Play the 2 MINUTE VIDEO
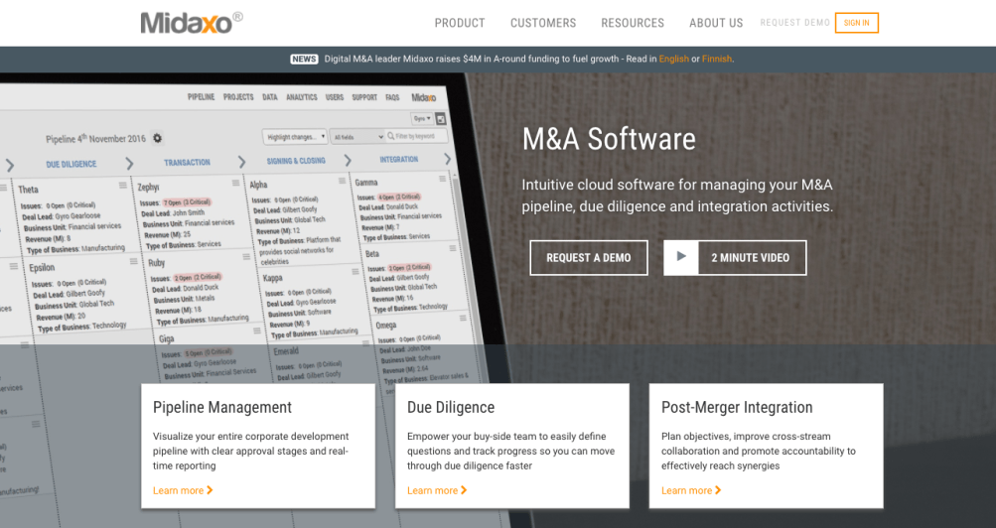Viewport: 996px width, 528px height. pyautogui.click(x=735, y=258)
